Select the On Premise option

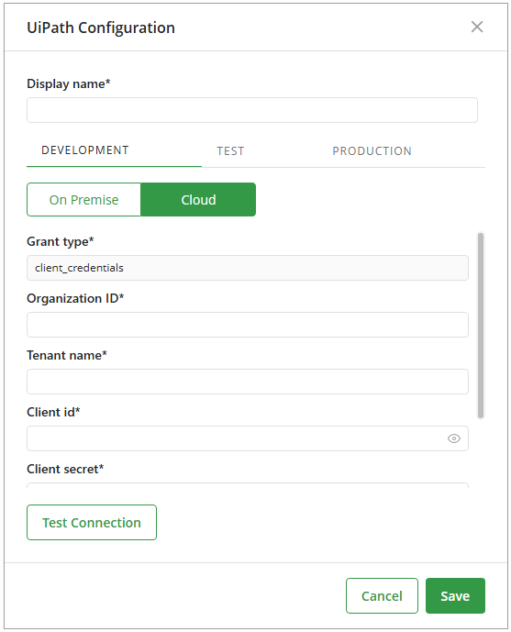point(83,200)
